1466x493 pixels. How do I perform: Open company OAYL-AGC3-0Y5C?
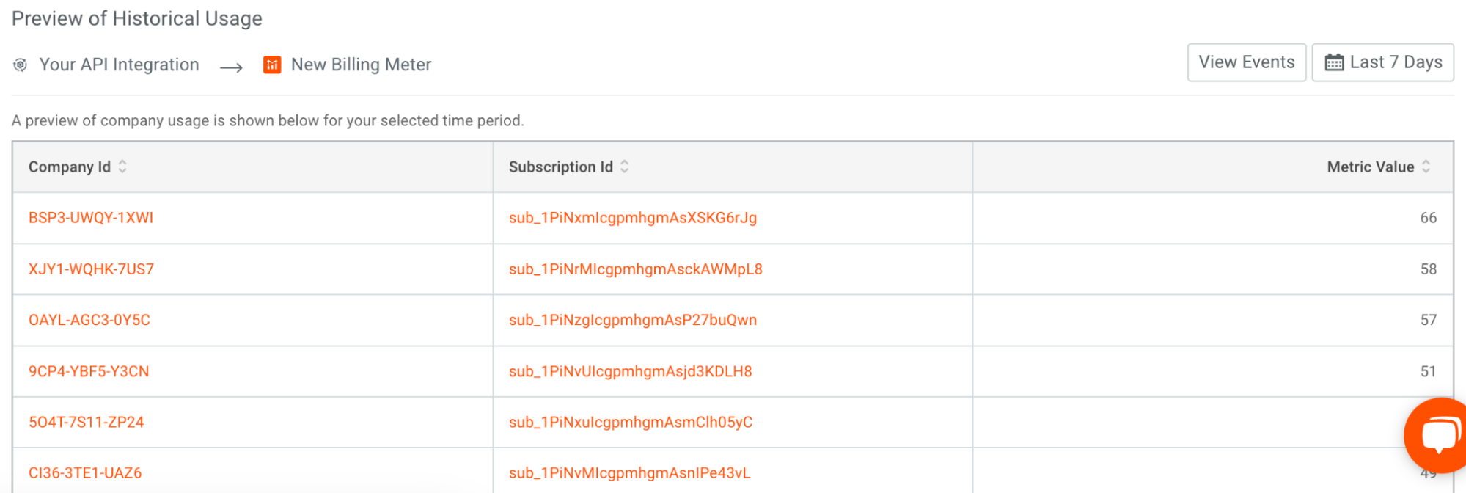pyautogui.click(x=89, y=320)
